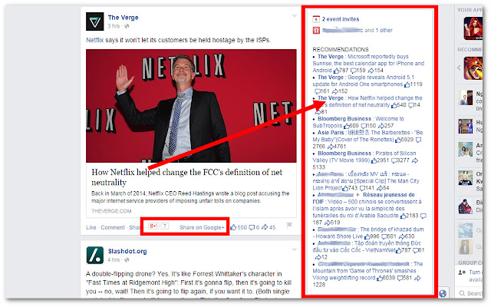Image resolution: width=491 pixels, height=307 pixels.
Task: Click previous arrow in recommended apps
Action: click(459, 68)
